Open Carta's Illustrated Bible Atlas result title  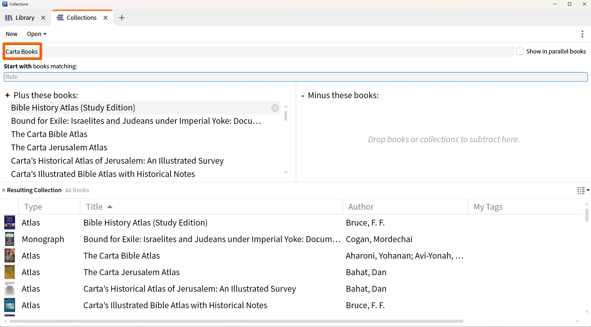175,305
